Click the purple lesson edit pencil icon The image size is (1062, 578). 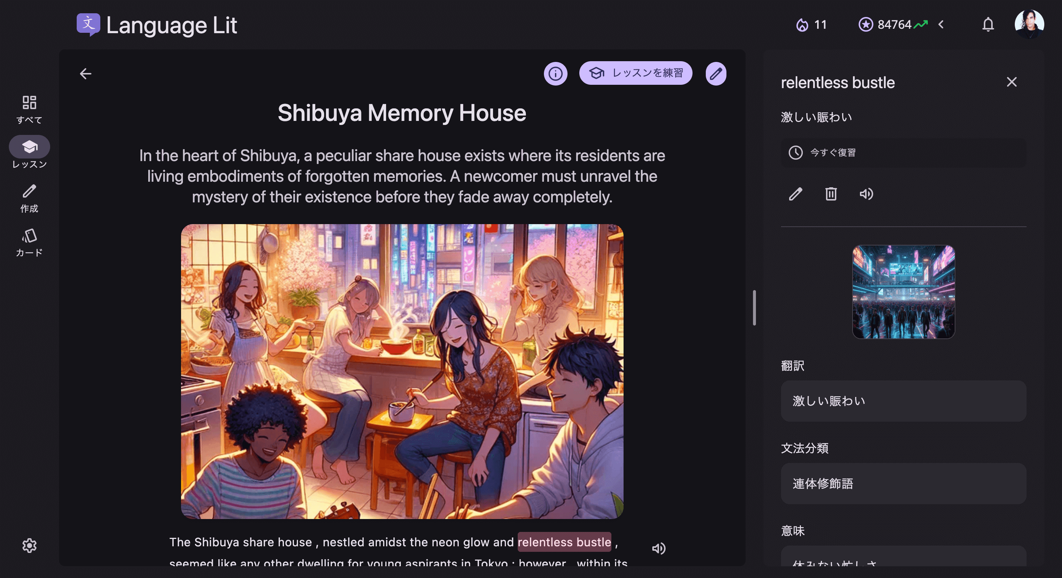pos(716,74)
